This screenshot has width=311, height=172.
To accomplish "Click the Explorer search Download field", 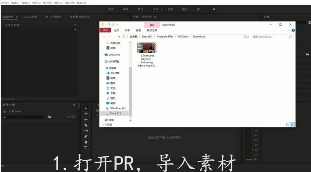I will pyautogui.click(x=270, y=37).
